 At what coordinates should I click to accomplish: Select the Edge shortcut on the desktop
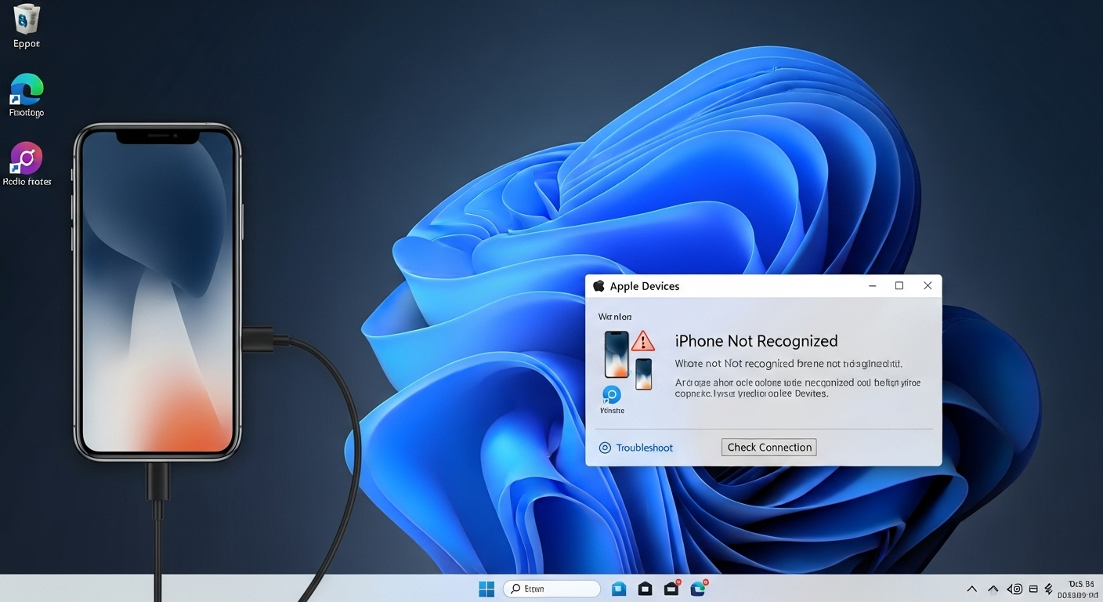tap(27, 96)
